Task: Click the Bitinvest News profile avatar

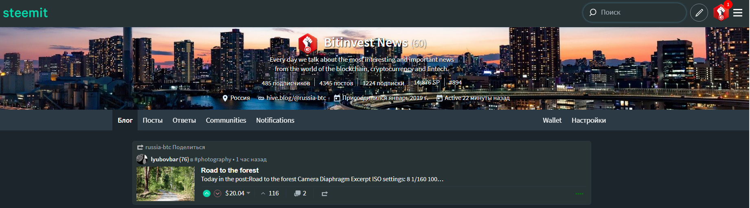Action: 307,43
